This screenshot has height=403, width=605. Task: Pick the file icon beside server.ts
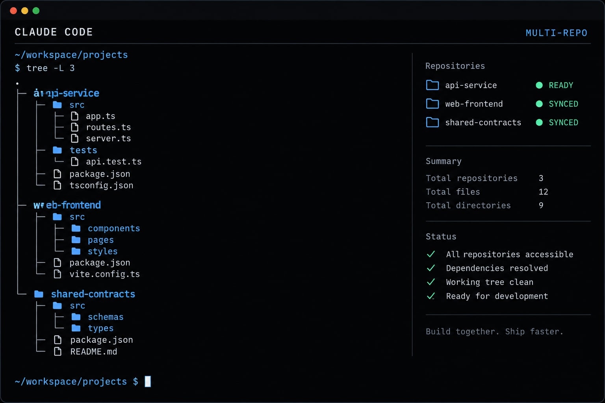[x=74, y=138]
